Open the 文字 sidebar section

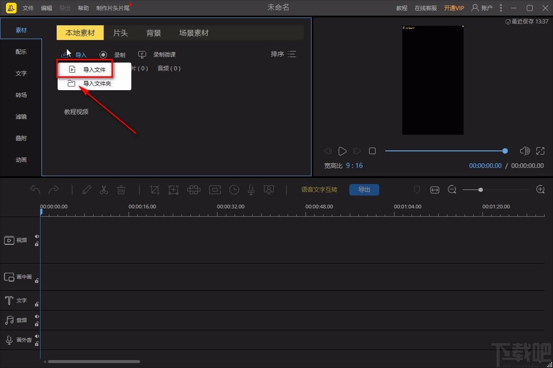(21, 74)
